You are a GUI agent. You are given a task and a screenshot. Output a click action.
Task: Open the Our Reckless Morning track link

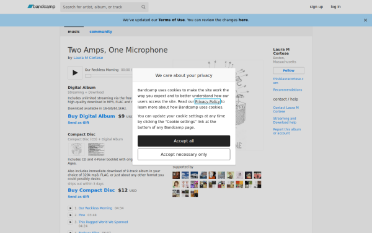point(95,208)
